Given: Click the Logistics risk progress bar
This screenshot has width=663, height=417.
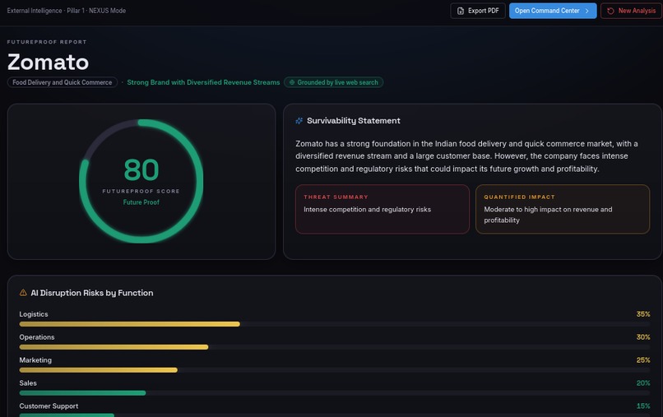Looking at the screenshot, I should 335,324.
